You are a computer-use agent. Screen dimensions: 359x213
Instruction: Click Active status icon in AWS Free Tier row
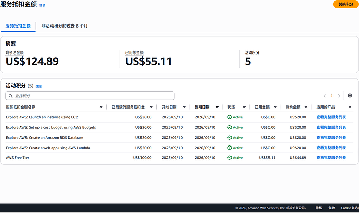(x=229, y=158)
